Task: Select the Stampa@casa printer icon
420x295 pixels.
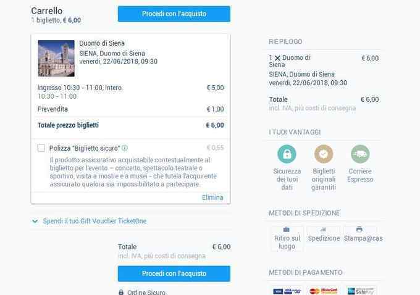Action: pos(359,229)
